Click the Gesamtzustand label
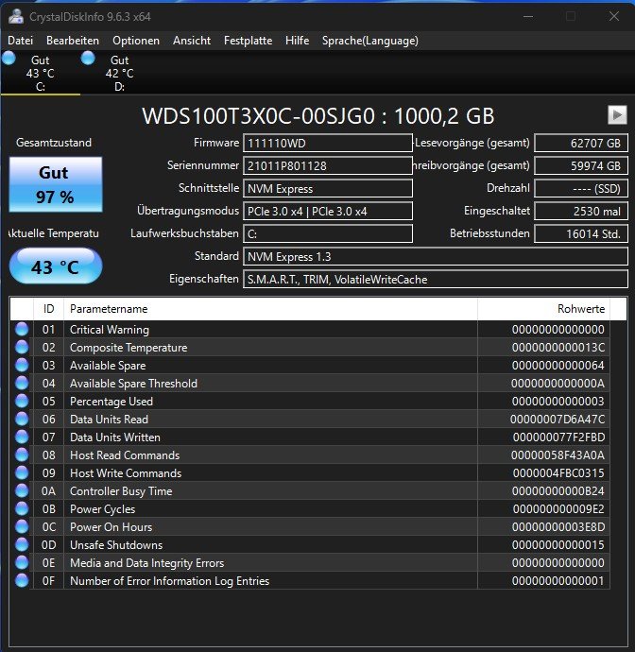This screenshot has height=652, width=635. [54, 143]
